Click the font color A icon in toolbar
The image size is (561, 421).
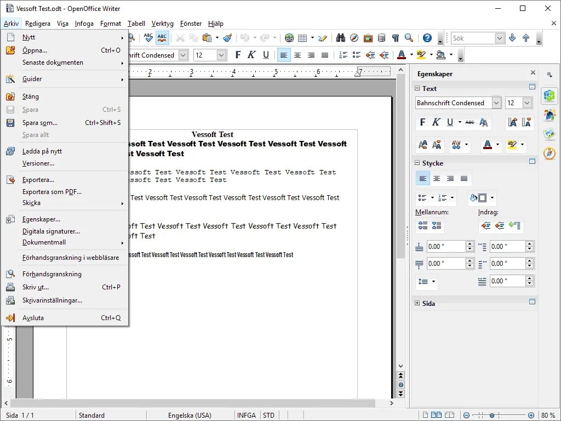tap(402, 55)
